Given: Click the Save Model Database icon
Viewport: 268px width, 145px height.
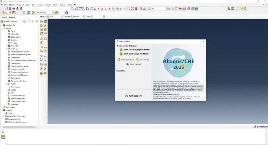Looking at the screenshot, I should [11, 9].
